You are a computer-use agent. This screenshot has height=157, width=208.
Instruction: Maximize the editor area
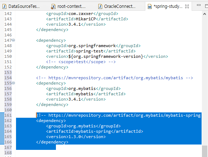point(207,6)
